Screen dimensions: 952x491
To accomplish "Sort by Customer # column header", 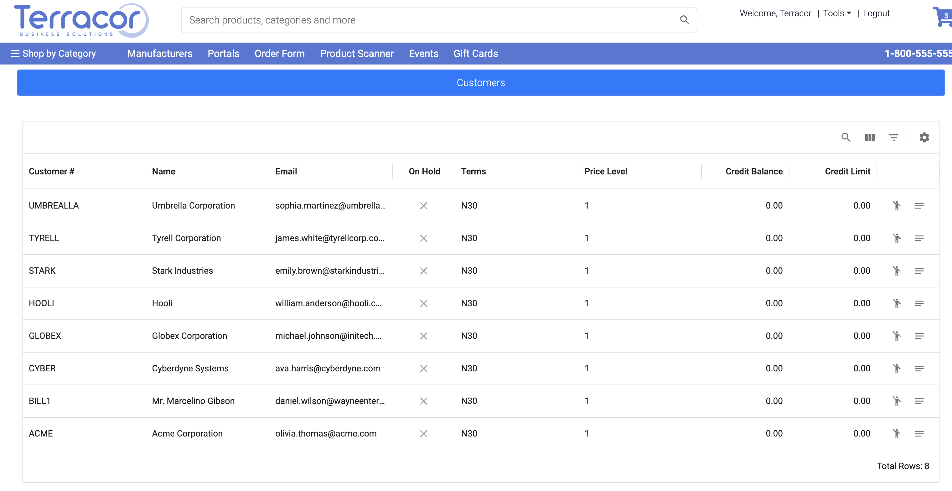I will click(51, 171).
